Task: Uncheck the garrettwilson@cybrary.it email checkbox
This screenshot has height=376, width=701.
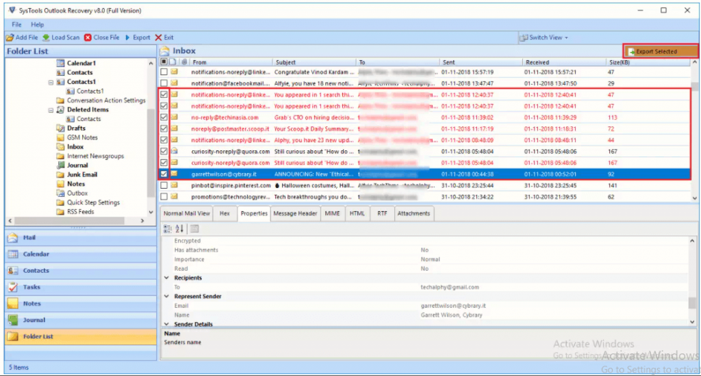Action: point(164,174)
